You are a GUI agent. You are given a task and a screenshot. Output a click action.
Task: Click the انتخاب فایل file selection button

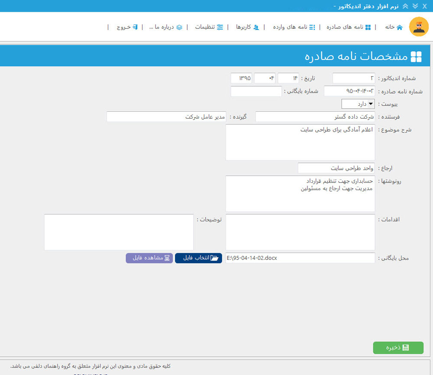point(198,258)
